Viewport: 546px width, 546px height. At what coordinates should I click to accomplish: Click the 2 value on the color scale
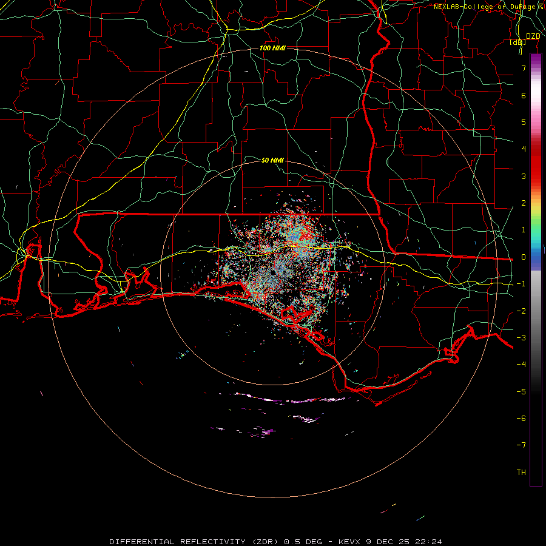click(524, 203)
